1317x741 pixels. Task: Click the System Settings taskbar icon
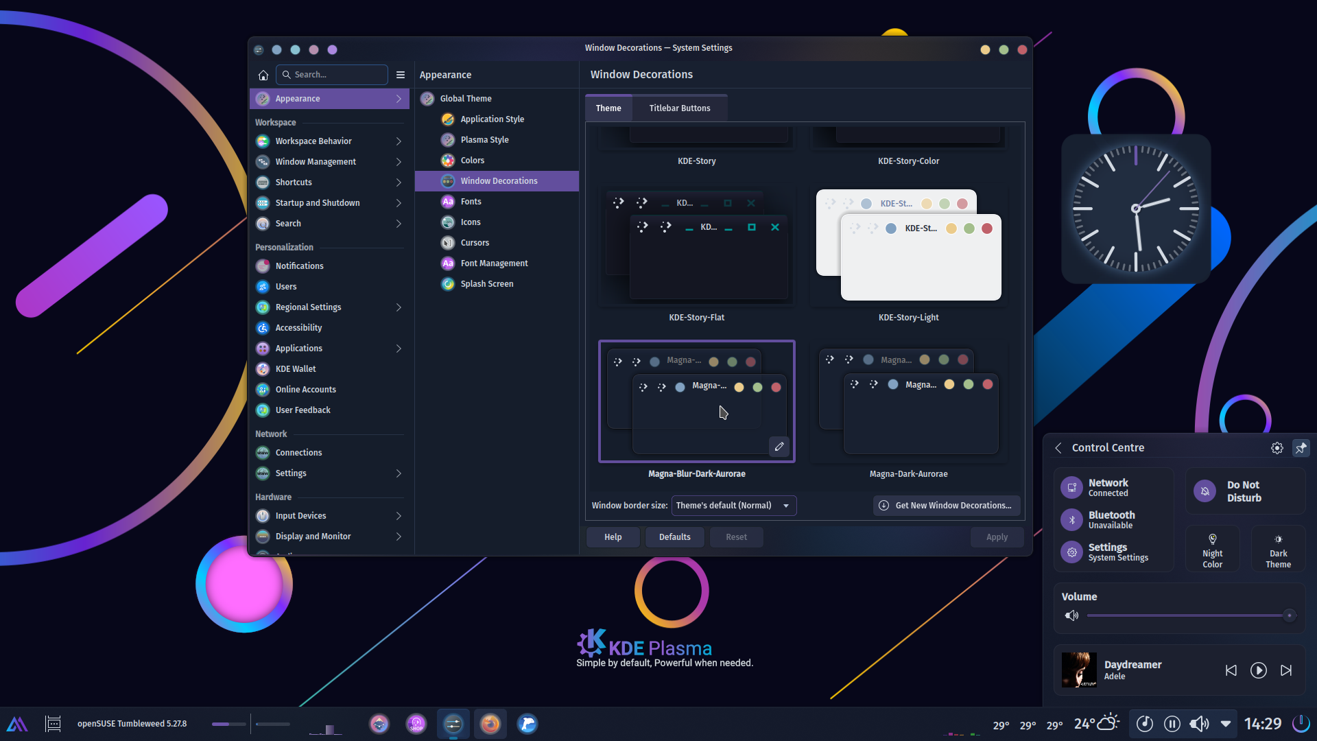pos(453,724)
